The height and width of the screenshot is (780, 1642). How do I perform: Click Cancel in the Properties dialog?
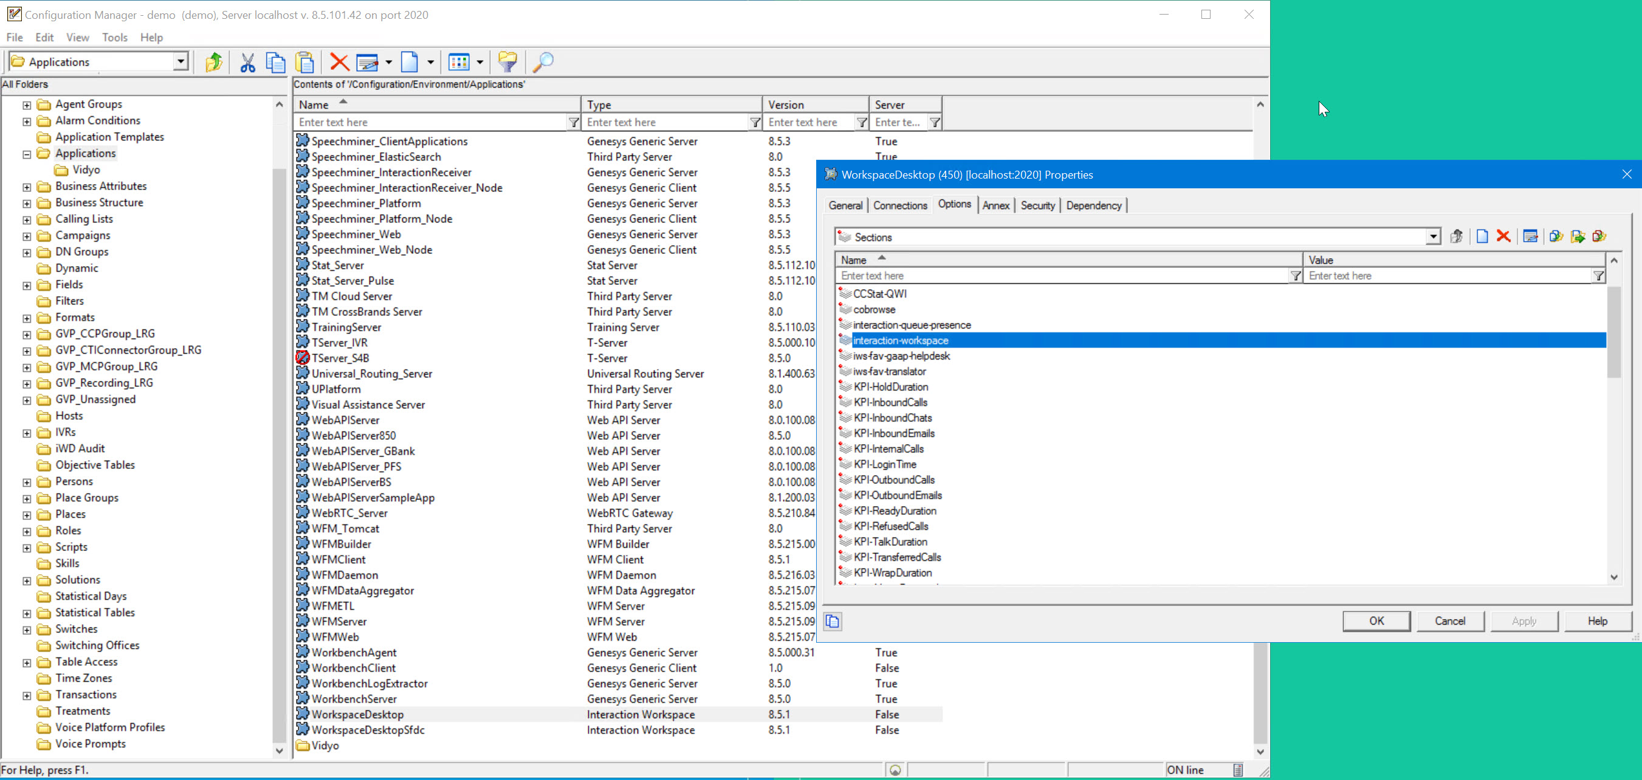coord(1450,621)
